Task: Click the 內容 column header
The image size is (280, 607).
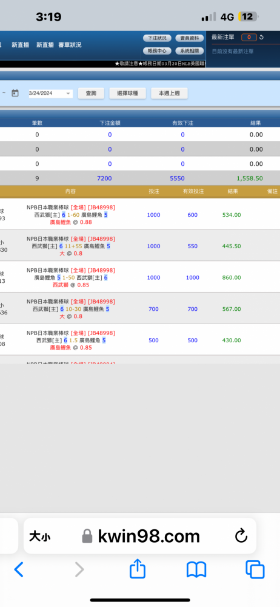Action: [x=71, y=191]
